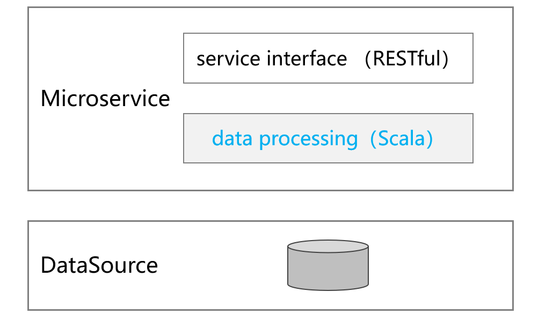Pick the word "interface" in the top box
Image resolution: width=553 pixels, height=314 pixels.
[307, 58]
